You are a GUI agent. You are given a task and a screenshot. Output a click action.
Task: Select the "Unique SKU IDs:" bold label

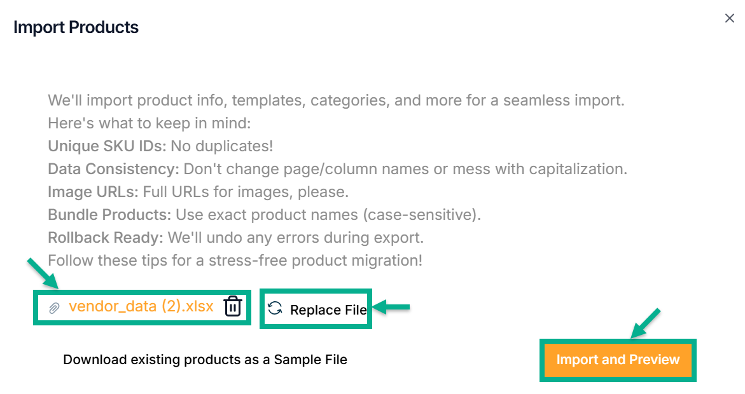(x=107, y=146)
